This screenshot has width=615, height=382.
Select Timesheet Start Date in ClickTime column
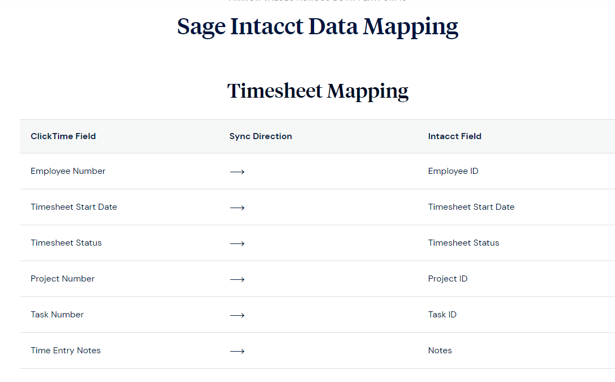click(74, 206)
